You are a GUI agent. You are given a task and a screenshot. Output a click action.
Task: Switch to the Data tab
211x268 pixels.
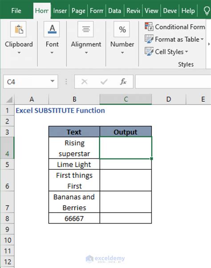click(114, 11)
